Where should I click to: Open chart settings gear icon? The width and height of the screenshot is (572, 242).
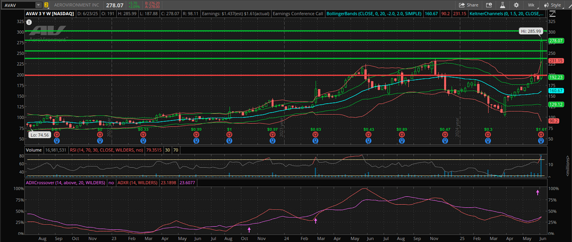[x=516, y=5]
